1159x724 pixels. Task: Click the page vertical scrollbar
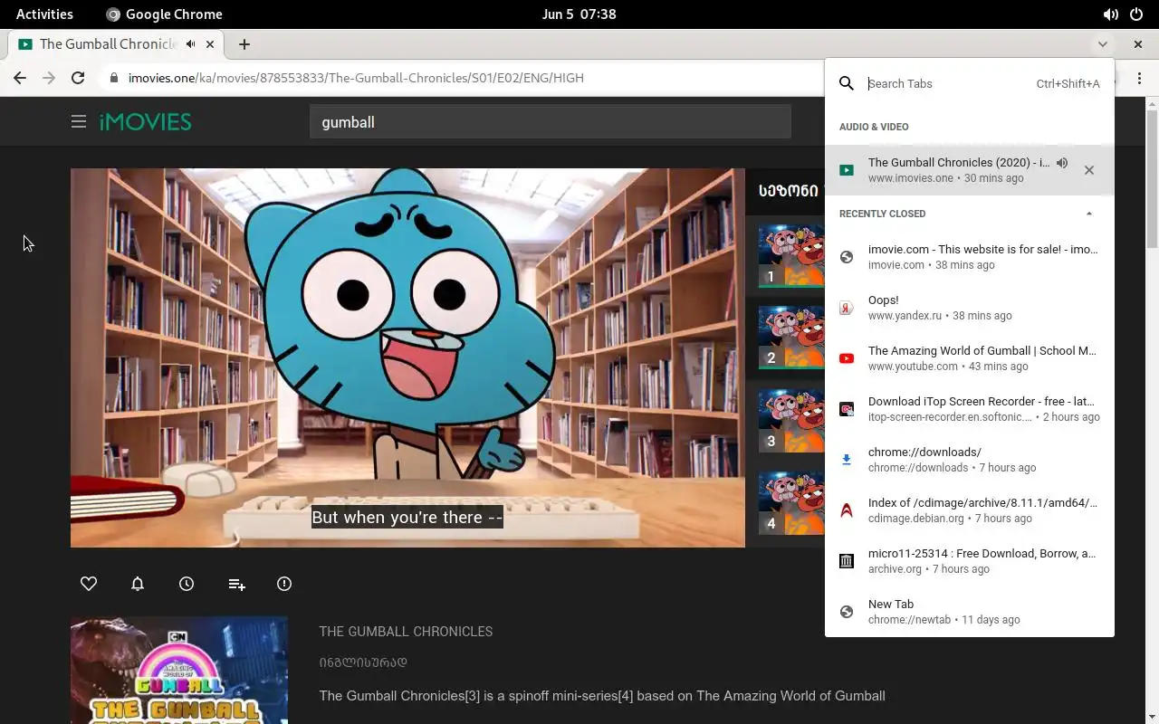coord(1152,181)
